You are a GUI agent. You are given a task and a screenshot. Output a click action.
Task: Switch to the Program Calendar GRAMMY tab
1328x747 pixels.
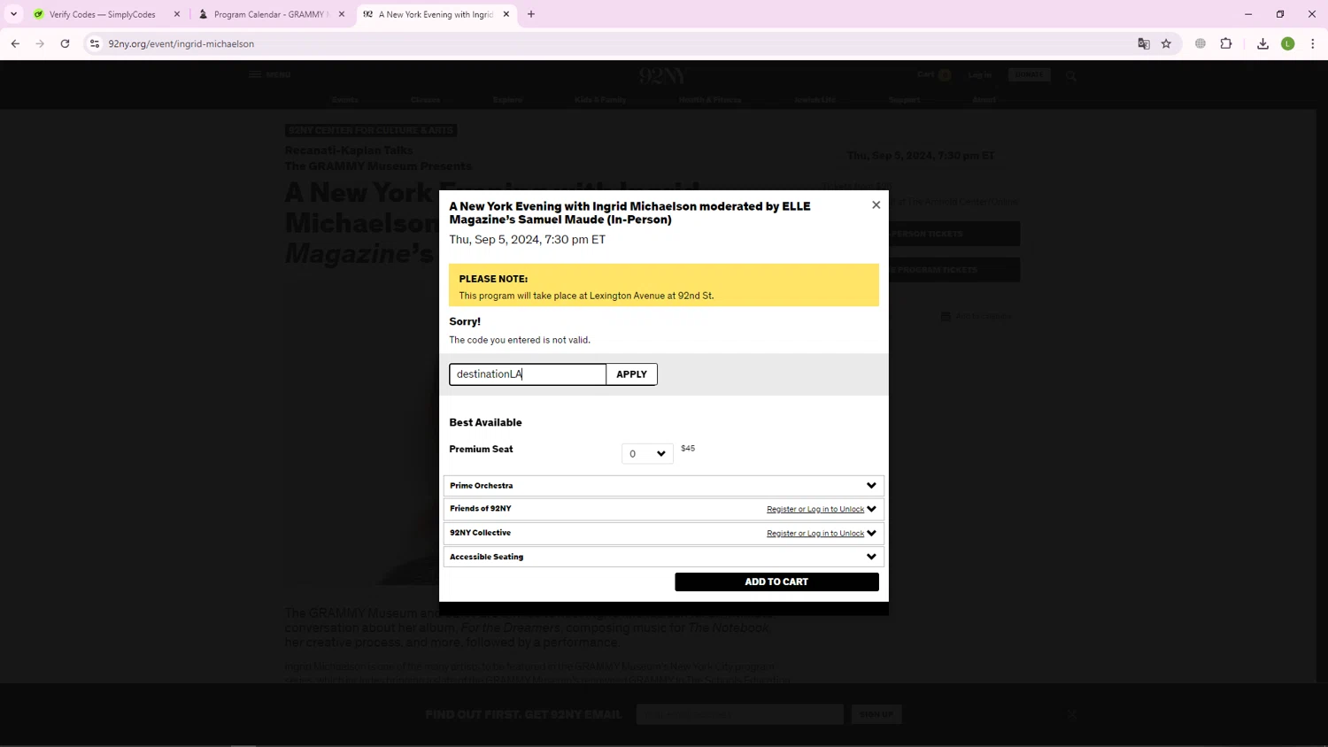tap(270, 14)
